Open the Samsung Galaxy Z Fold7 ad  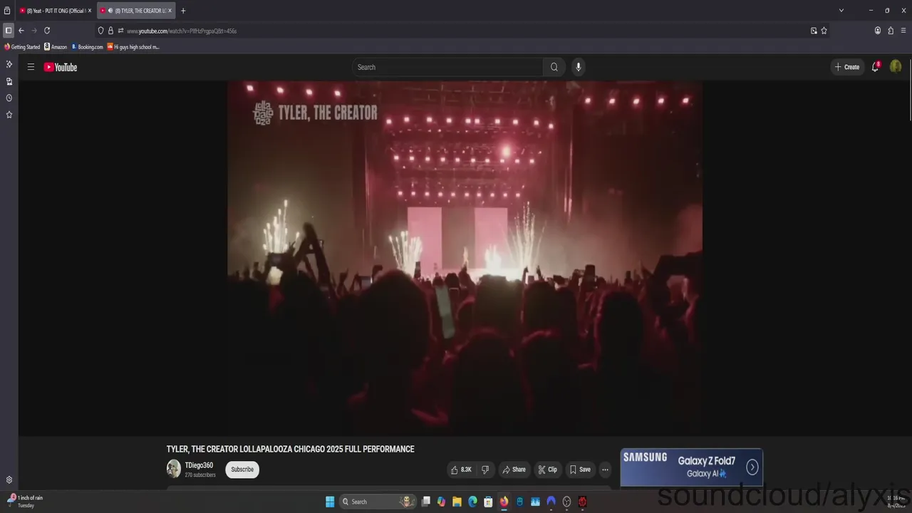(691, 467)
